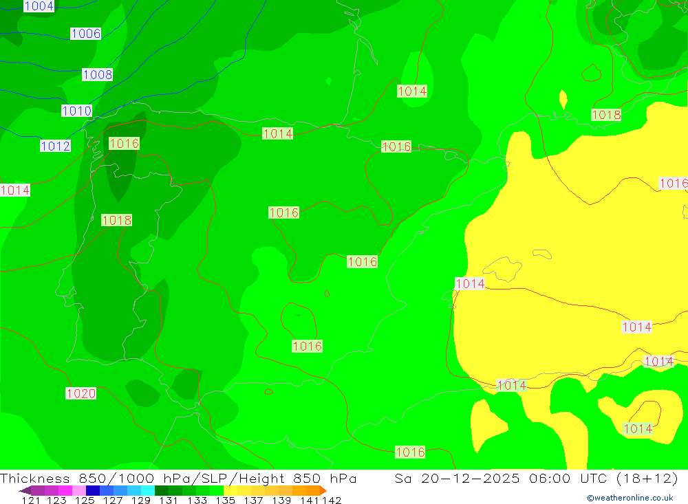Click the legend value 129

pos(140,500)
